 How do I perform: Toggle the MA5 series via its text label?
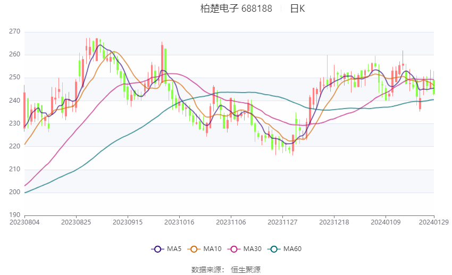pyautogui.click(x=174, y=249)
